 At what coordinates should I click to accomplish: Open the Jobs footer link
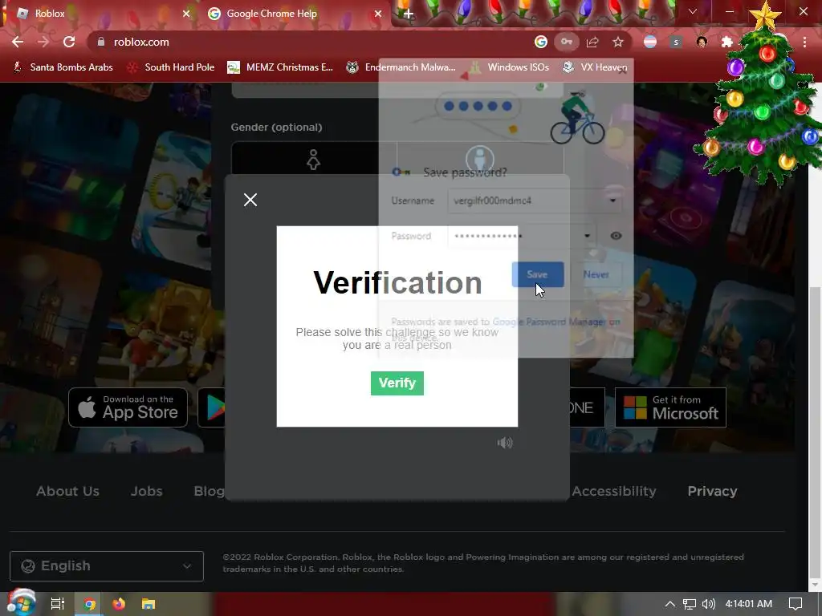146,491
